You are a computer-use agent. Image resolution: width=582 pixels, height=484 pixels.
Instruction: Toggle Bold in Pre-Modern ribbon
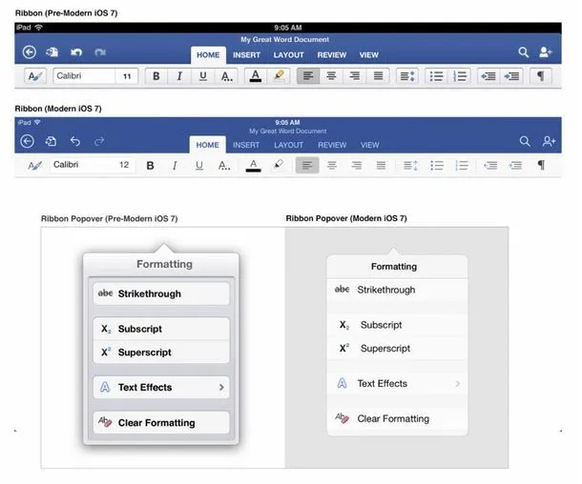point(156,76)
